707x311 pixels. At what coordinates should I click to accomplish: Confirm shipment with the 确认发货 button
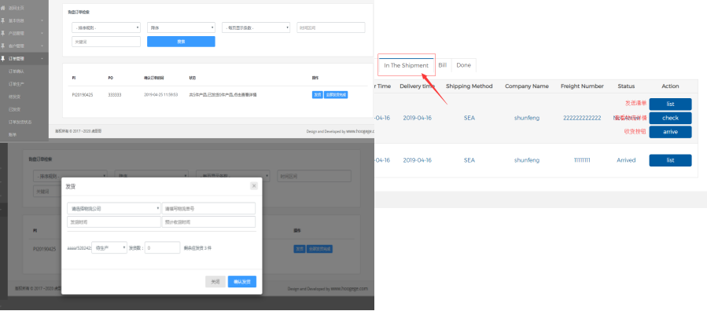tap(242, 282)
